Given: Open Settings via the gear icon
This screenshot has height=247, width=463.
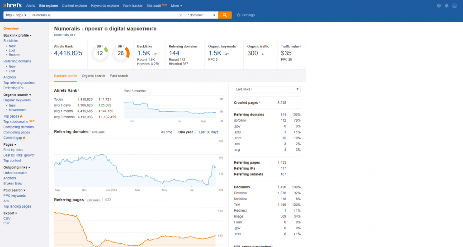Looking at the screenshot, I should coord(238,15).
